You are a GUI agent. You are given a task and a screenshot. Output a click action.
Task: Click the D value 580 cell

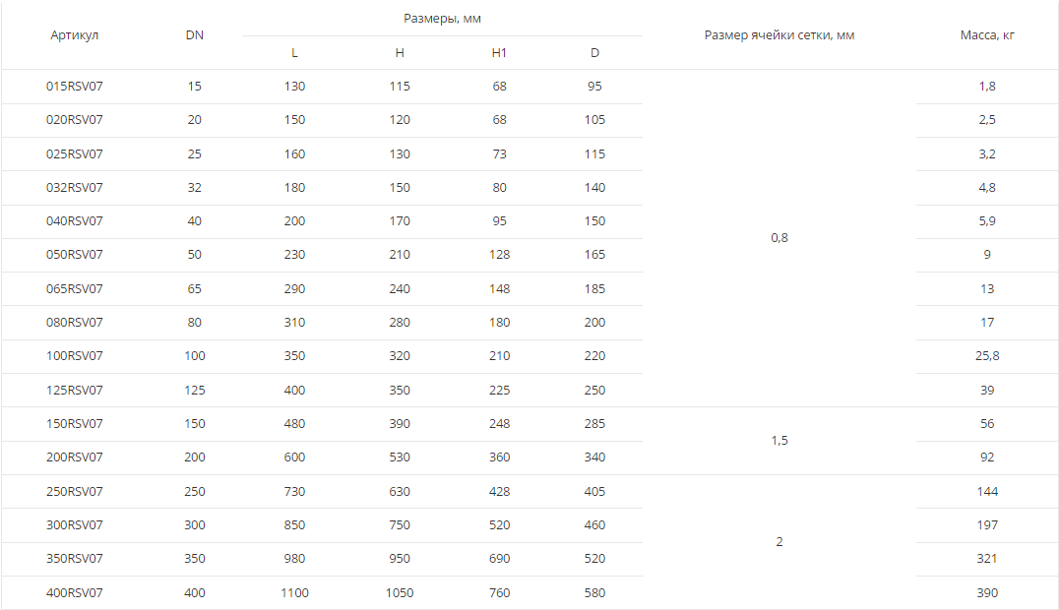coord(594,593)
